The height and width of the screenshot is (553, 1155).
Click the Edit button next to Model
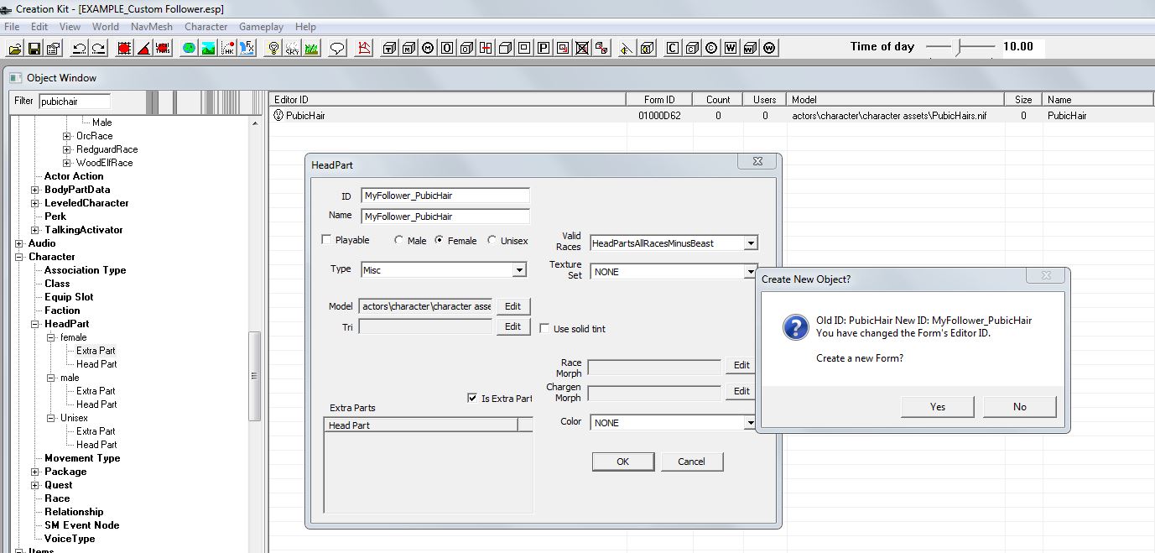(512, 306)
